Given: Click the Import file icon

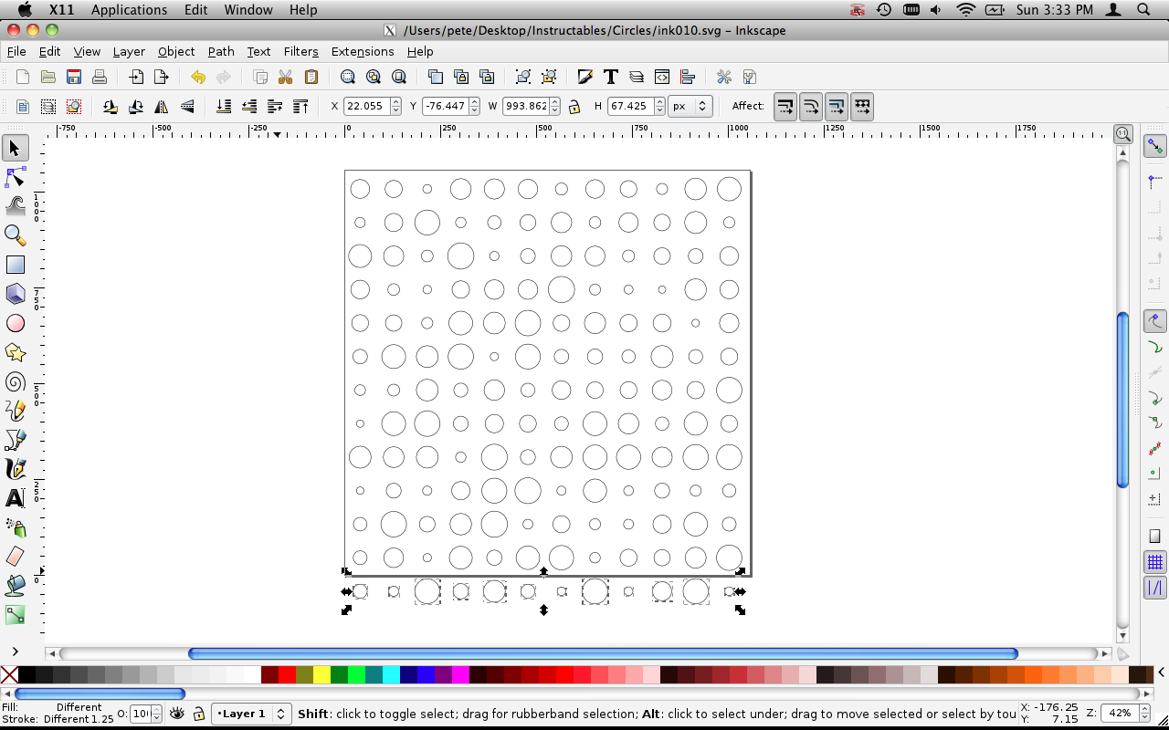Looking at the screenshot, I should click(x=135, y=77).
